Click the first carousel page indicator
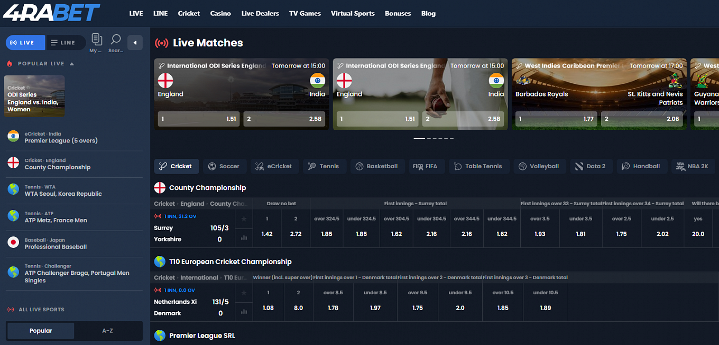 419,138
